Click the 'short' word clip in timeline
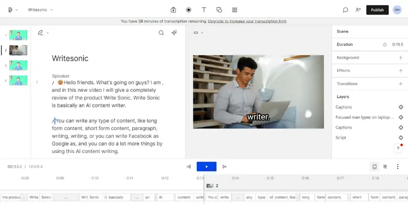The height and width of the screenshot is (204, 408). tap(360, 197)
